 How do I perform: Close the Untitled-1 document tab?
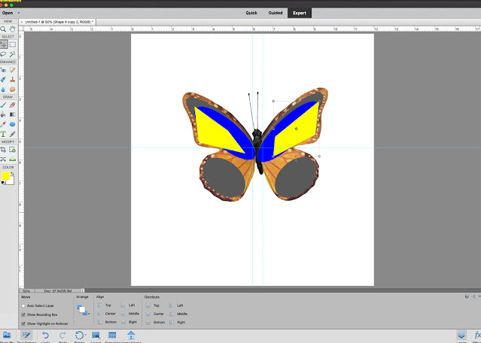pyautogui.click(x=22, y=22)
